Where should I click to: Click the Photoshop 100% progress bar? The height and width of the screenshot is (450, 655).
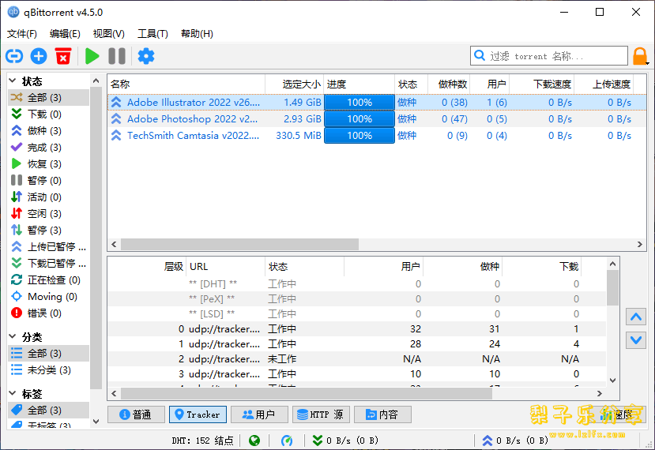click(359, 119)
